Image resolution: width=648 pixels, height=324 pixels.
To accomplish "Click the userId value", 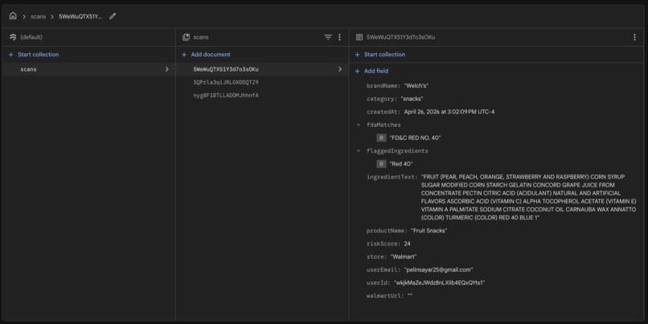I will pos(438,283).
